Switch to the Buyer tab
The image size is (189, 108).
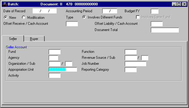coord(34,39)
